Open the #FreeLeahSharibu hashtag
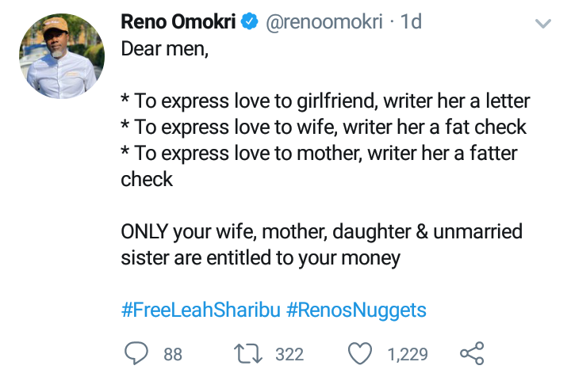 [200, 309]
